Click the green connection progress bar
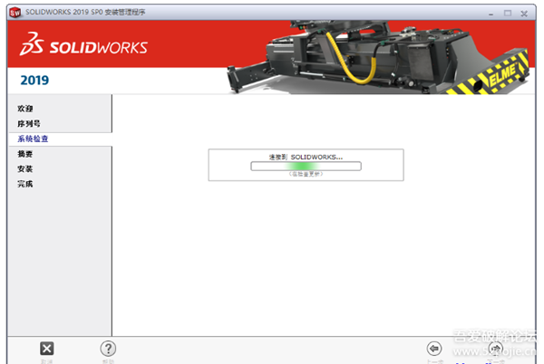 click(x=306, y=167)
